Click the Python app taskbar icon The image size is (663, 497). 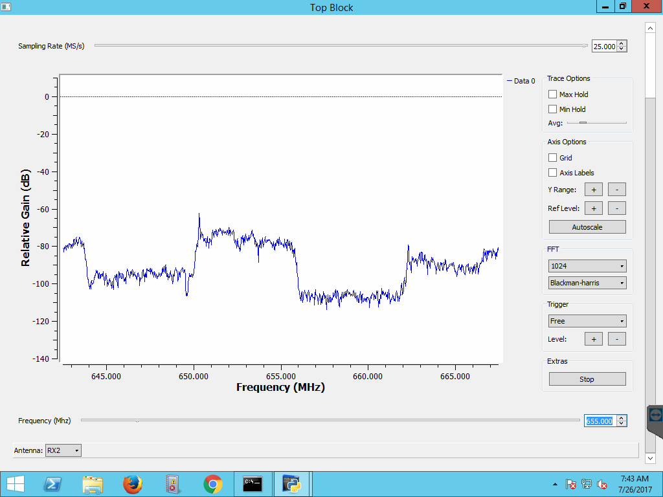point(292,483)
